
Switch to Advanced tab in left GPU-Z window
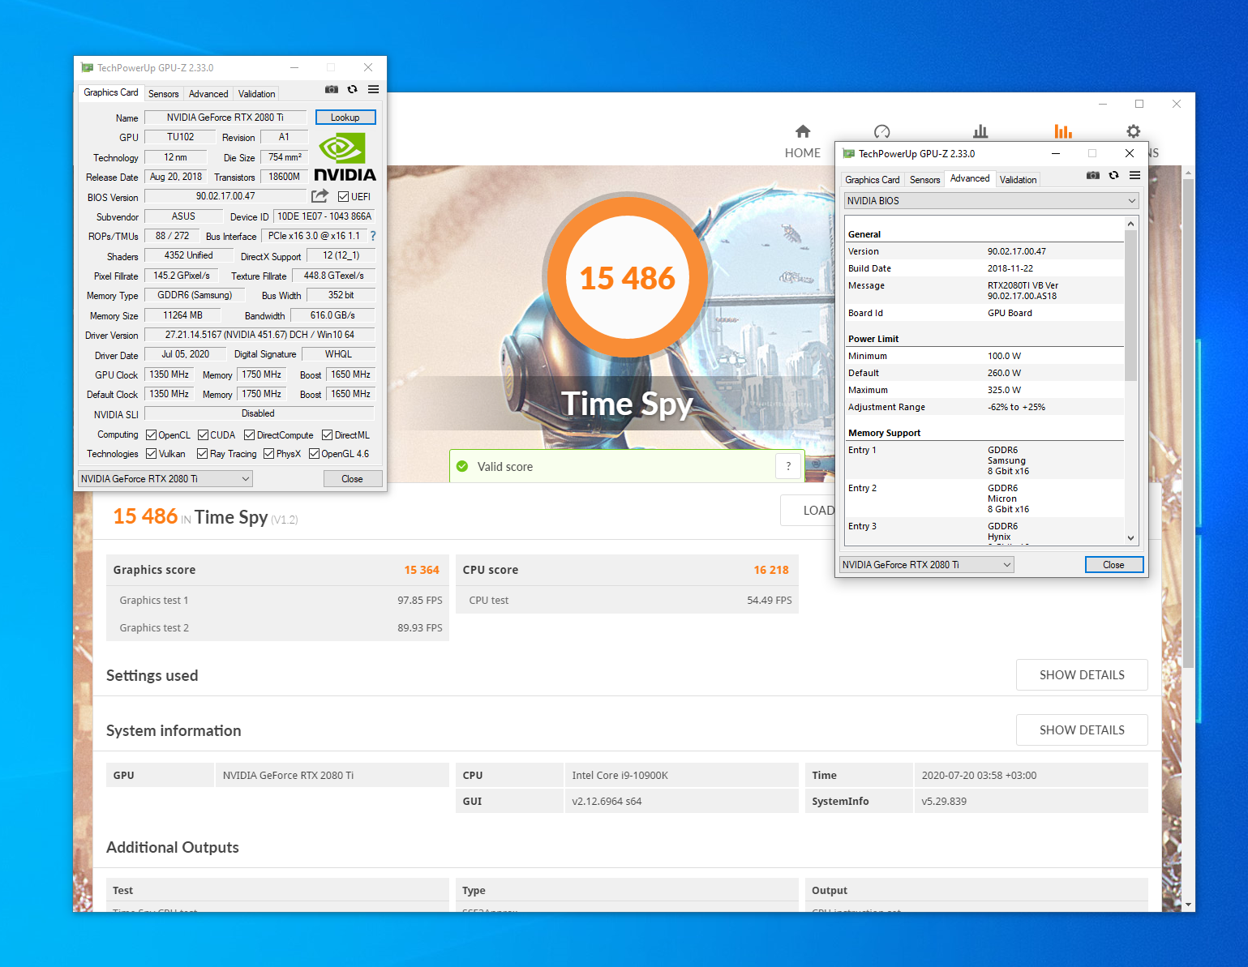point(208,94)
